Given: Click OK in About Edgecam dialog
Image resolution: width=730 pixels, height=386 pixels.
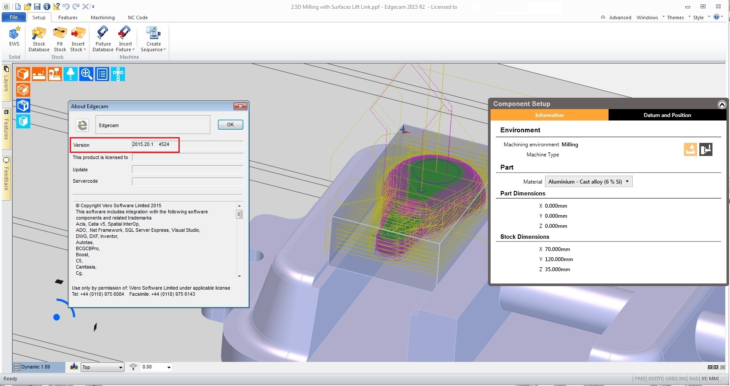Looking at the screenshot, I should coord(230,124).
